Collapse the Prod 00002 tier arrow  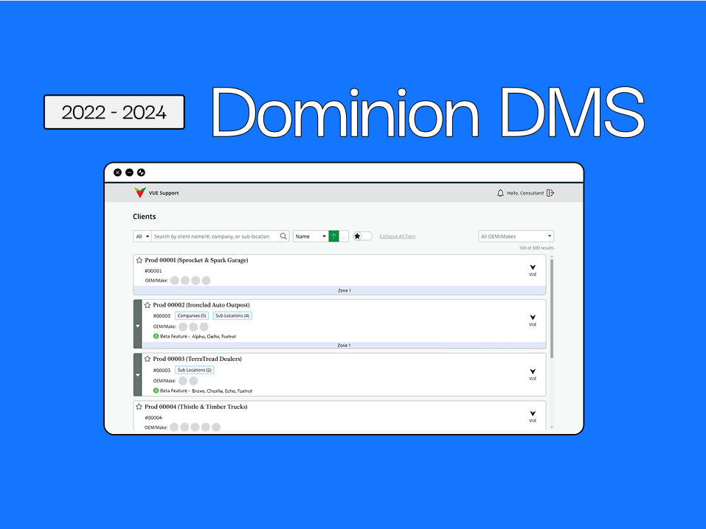[x=138, y=326]
